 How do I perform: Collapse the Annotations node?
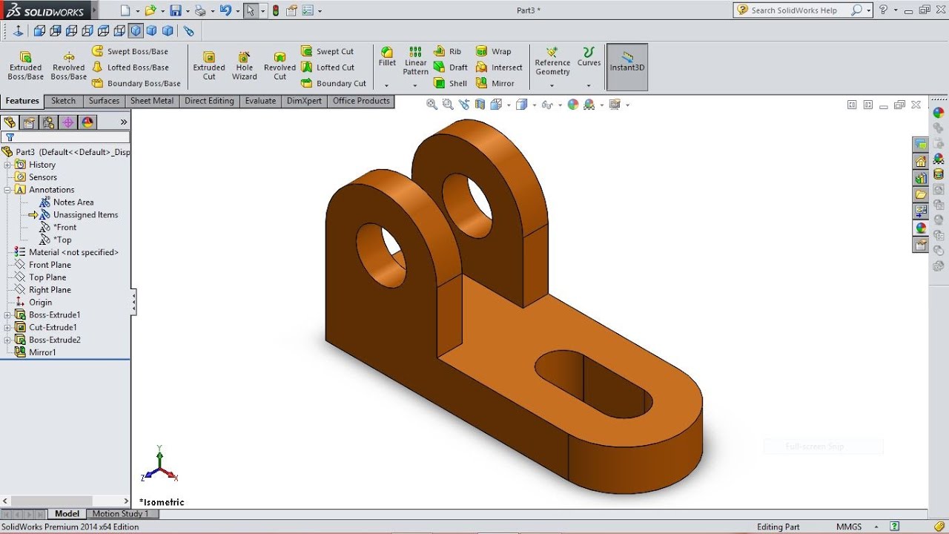7,190
